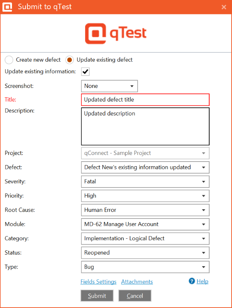The width and height of the screenshot is (232, 308).
Task: Open the Screenshot dropdown showing None
Action: [109, 86]
